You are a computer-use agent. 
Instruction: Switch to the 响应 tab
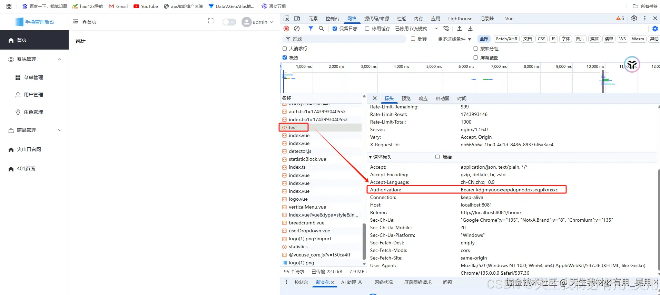pyautogui.click(x=423, y=98)
